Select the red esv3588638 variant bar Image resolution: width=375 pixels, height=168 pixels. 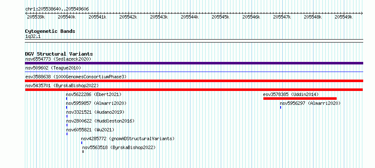pyautogui.click(x=194, y=81)
